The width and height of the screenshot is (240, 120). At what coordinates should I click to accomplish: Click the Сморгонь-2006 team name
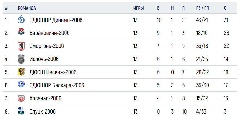[47, 46]
